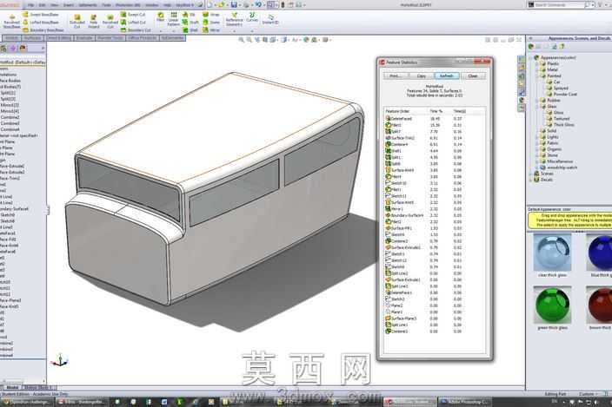
Task: Open the Appearances tab icon on task pane
Action: click(x=522, y=100)
